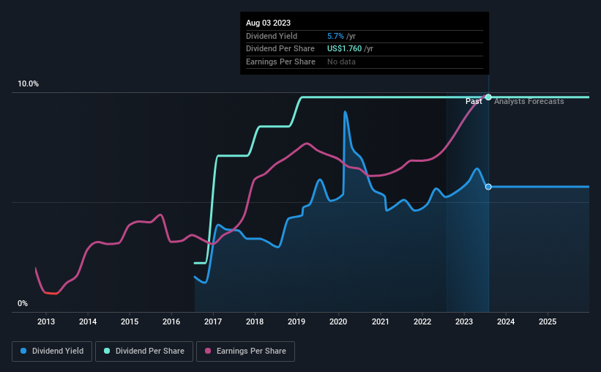Click the Aug 03 2023 tooltip date
601x372 pixels.
(269, 23)
